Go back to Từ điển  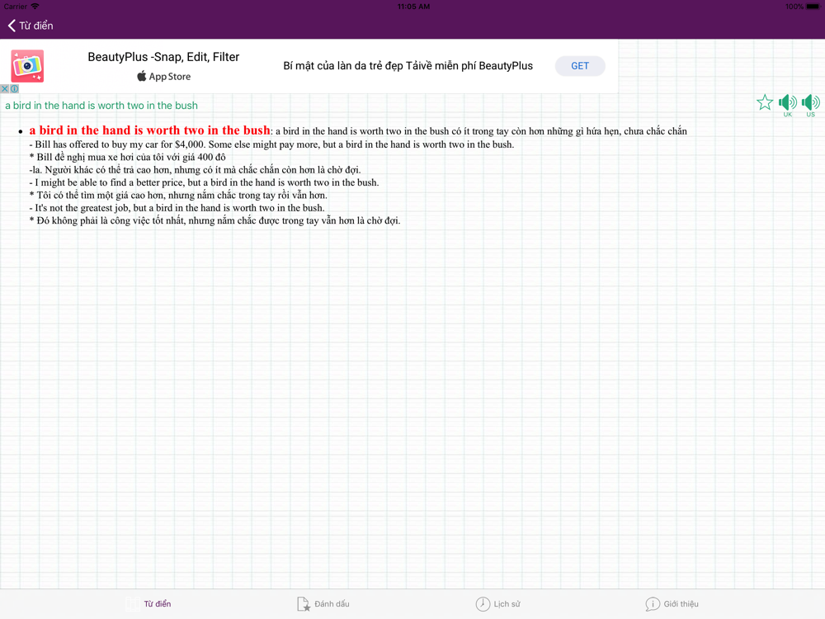pos(30,26)
